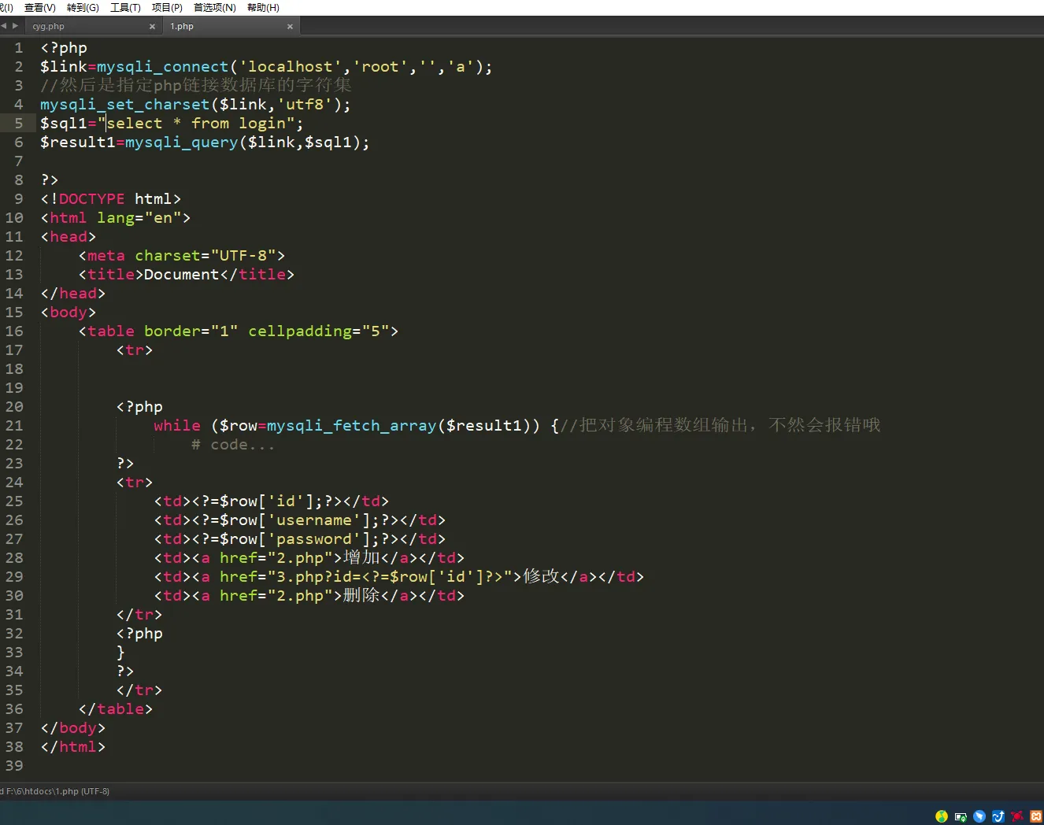The height and width of the screenshot is (825, 1044).
Task: Close the cyg.php tab
Action: (x=152, y=26)
